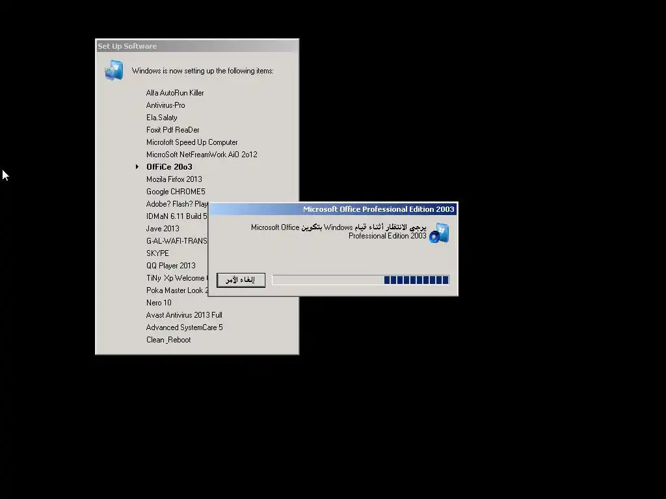The width and height of the screenshot is (666, 499).
Task: Click the Arabic cancel button in Office dialog
Action: coord(241,280)
